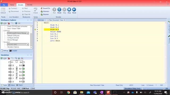Run the syntax Check
Viewport: 170px width, 95px height.
pos(35,11)
